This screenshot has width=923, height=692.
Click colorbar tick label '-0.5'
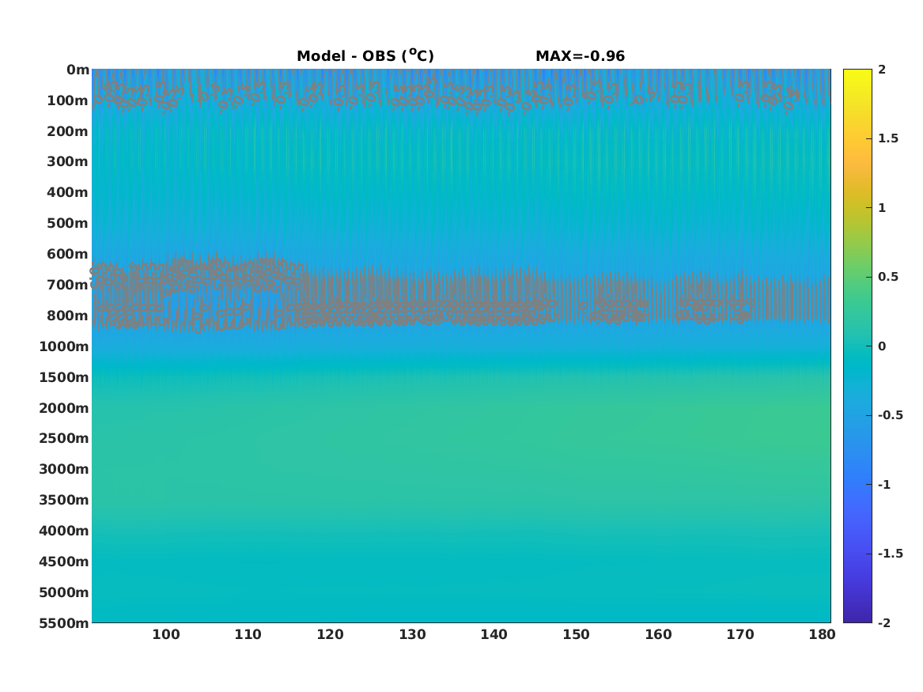890,415
